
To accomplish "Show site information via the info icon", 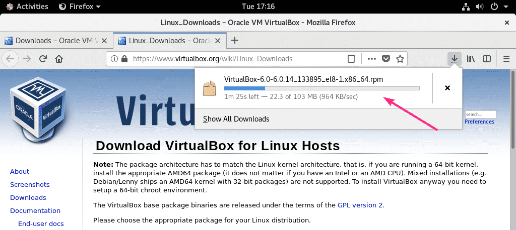I will point(114,59).
